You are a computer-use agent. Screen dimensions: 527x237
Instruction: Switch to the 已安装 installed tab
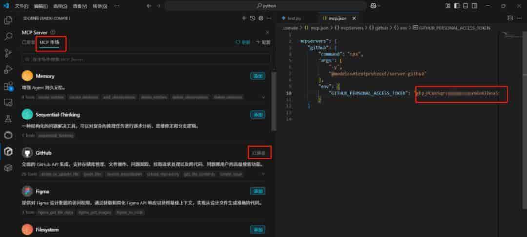(x=28, y=42)
